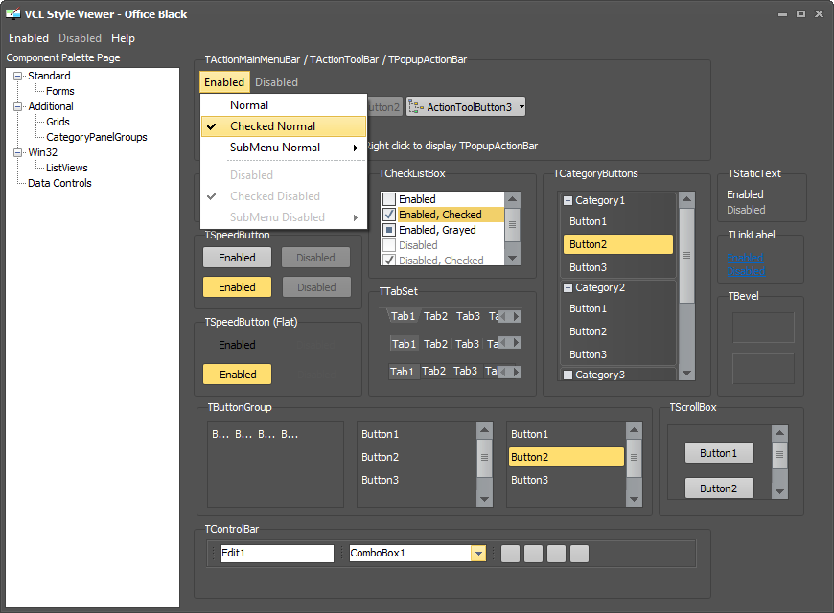
Task: Select the ListViews tree item
Action: pyautogui.click(x=67, y=168)
